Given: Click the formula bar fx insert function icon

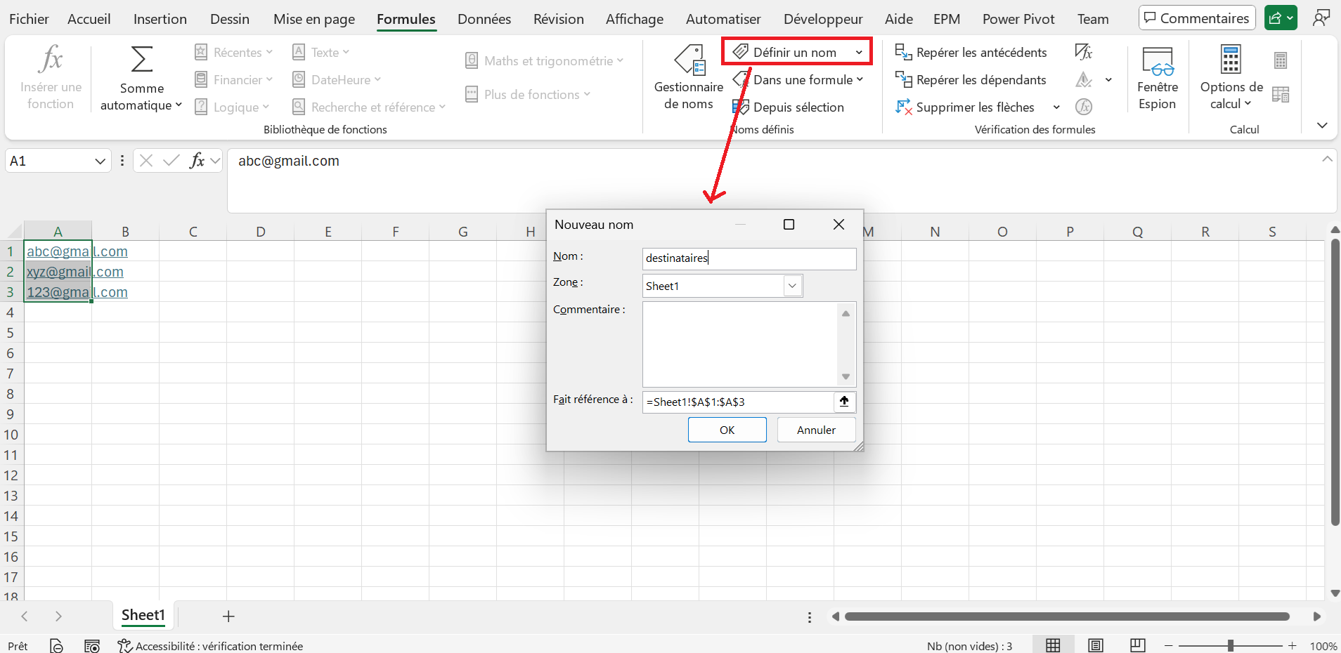Looking at the screenshot, I should 197,161.
